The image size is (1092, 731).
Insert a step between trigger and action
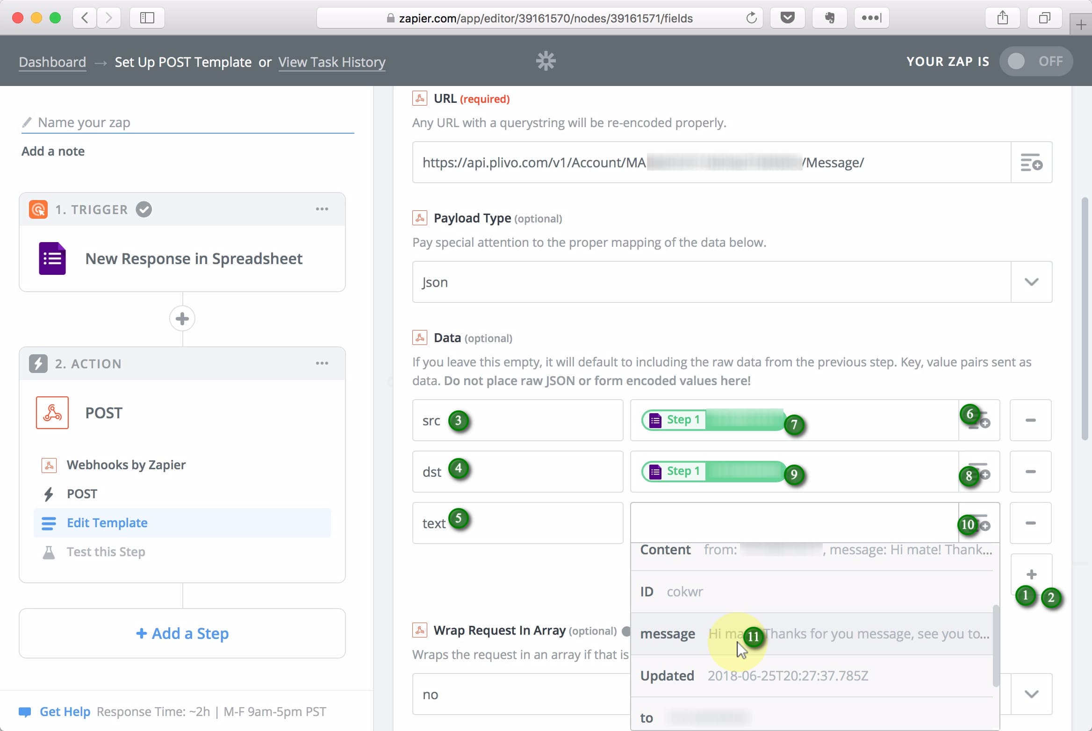182,319
